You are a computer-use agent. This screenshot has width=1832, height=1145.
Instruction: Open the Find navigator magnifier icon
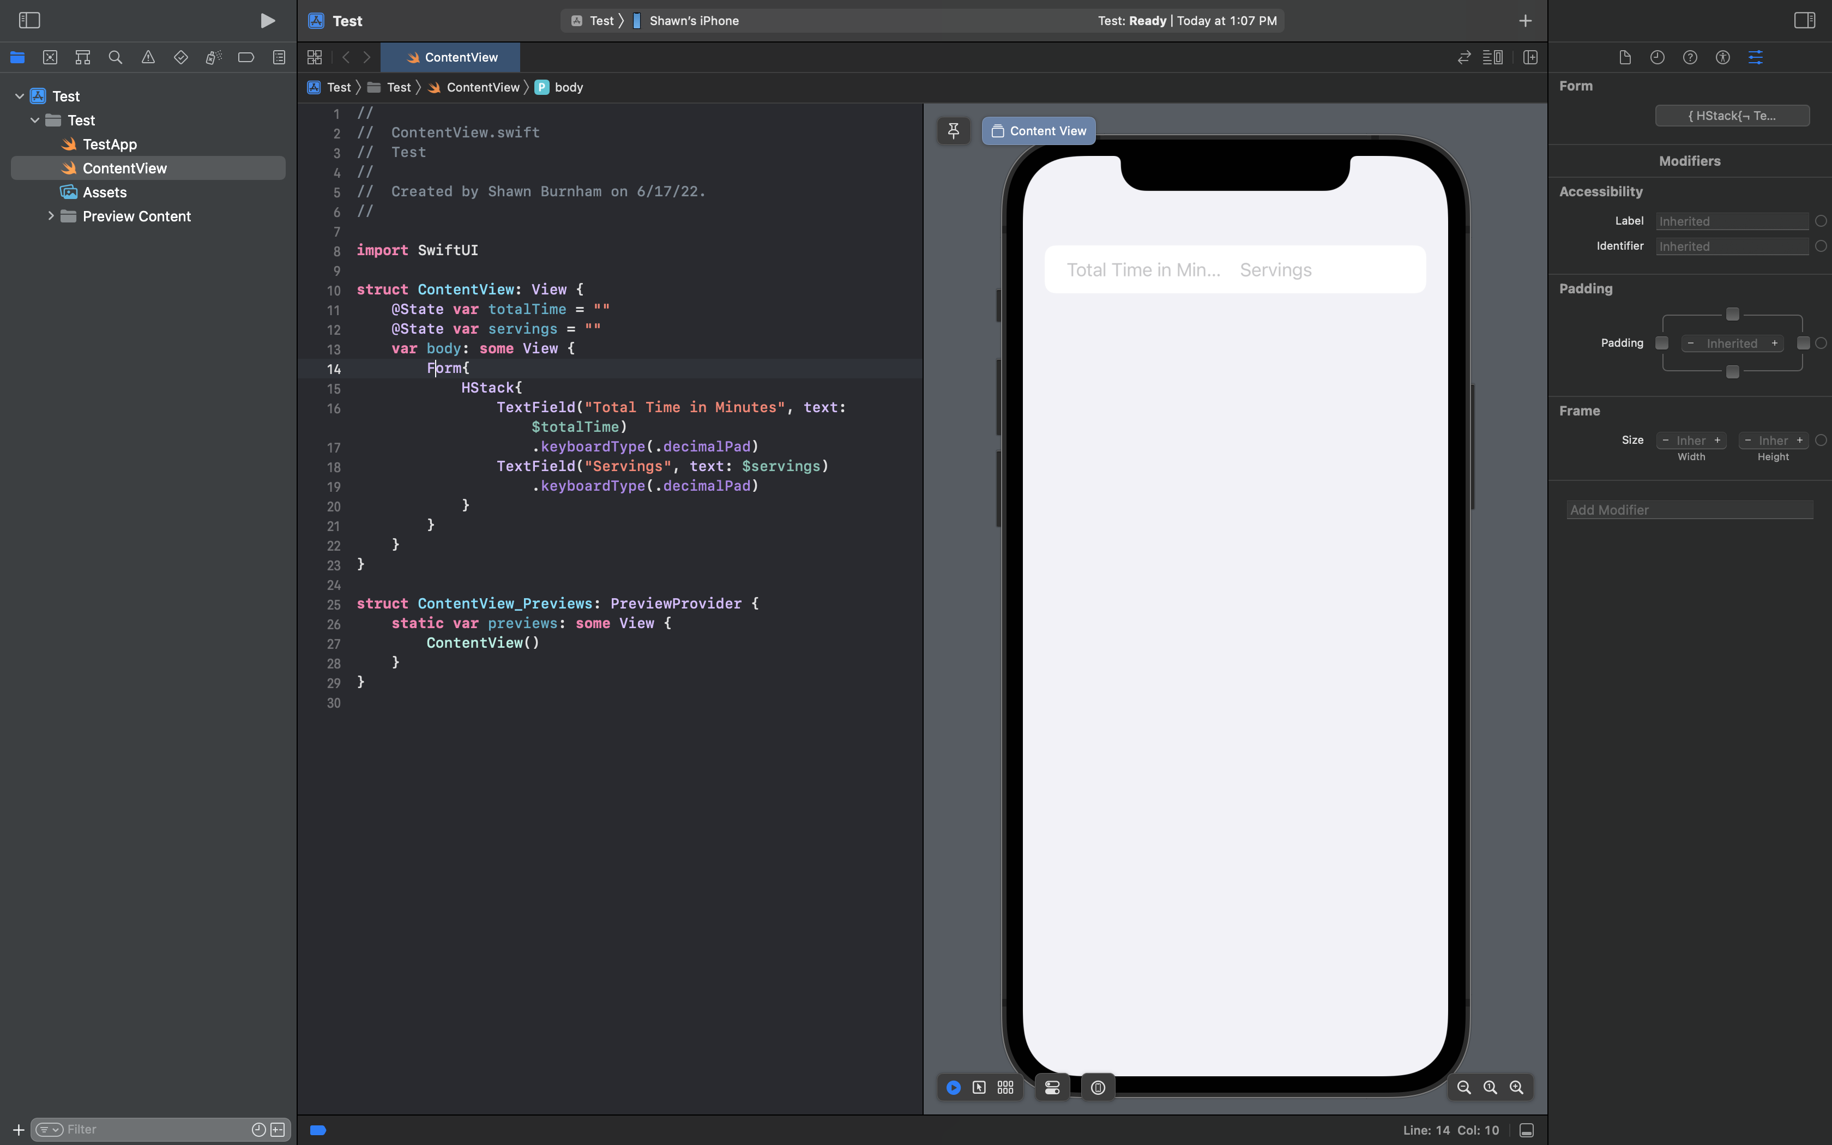(115, 58)
